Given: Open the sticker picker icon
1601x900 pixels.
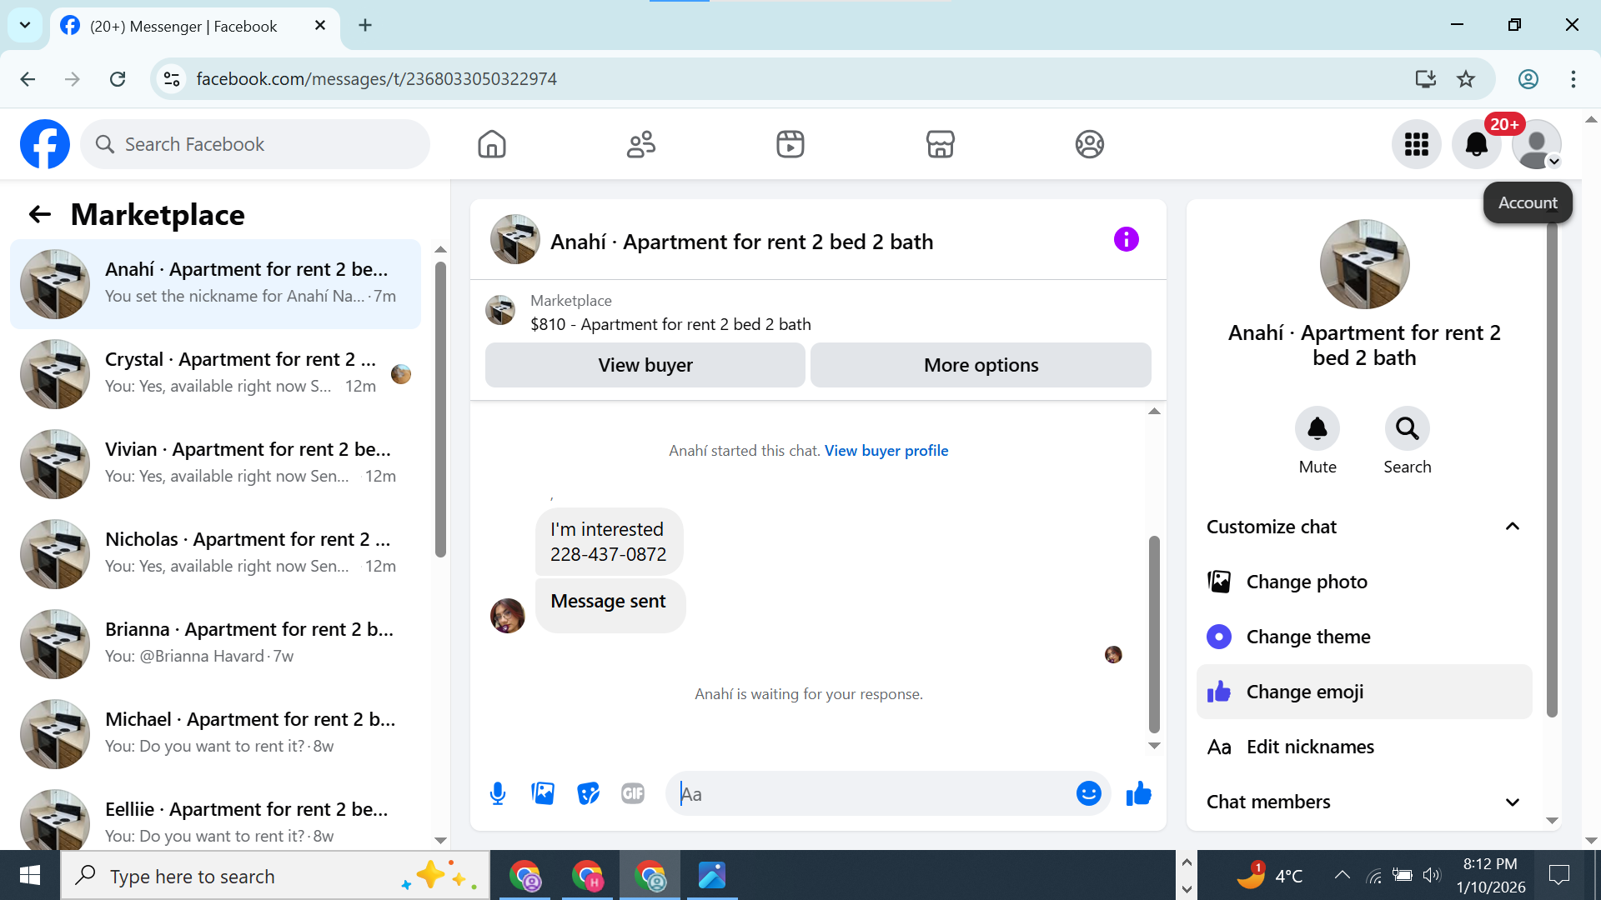Looking at the screenshot, I should 588,793.
